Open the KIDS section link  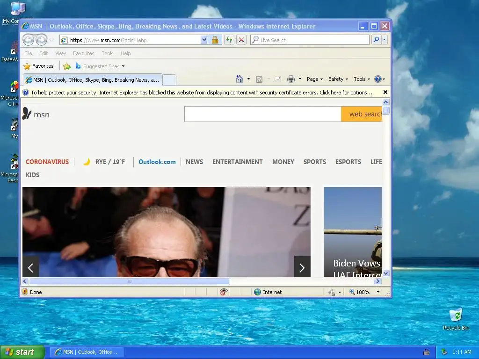click(x=32, y=175)
